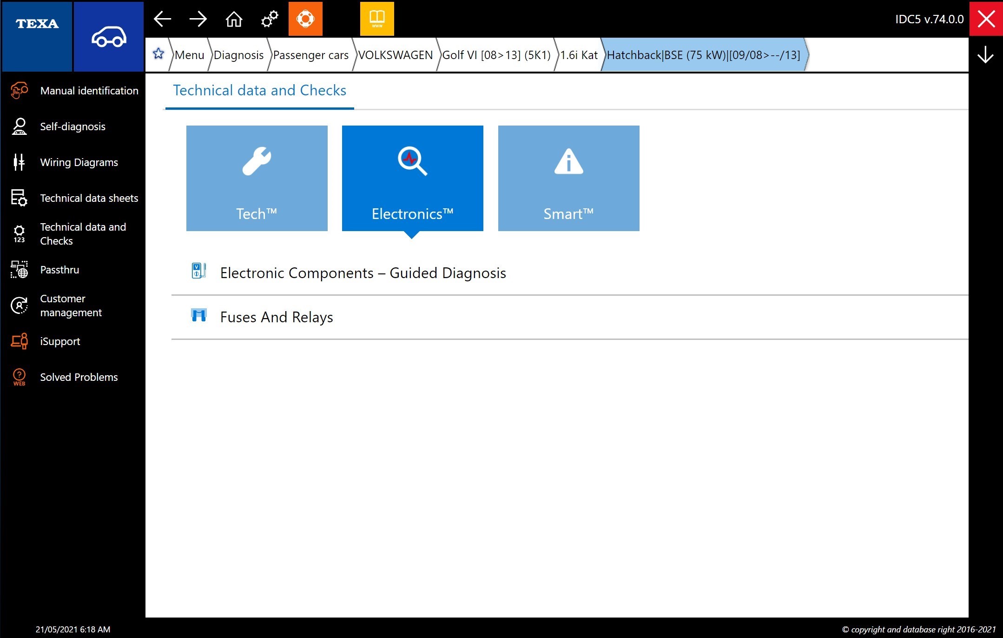Click the fuse icon beside Fuses And Relays

198,315
